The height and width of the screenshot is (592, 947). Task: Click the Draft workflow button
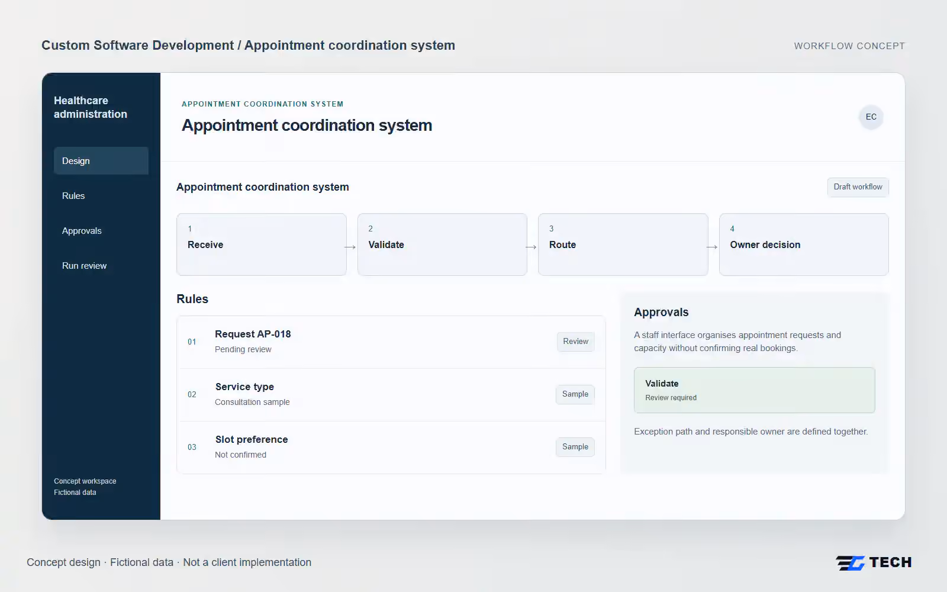coord(858,187)
